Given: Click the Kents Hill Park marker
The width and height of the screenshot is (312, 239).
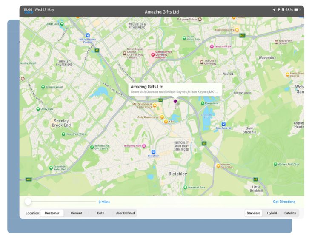Looking at the screenshot, I should (212, 46).
